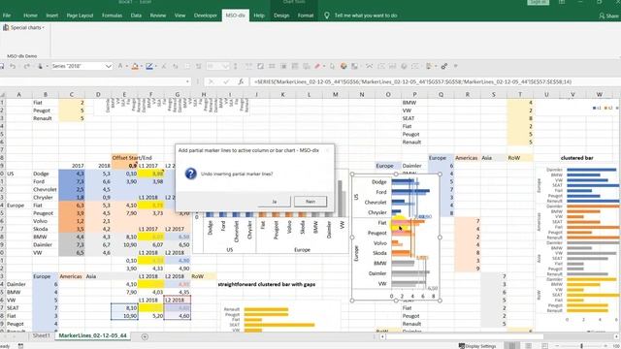Click the formula bar Enter checkmark icon
Viewport: 621px width, 349px height.
(226, 81)
